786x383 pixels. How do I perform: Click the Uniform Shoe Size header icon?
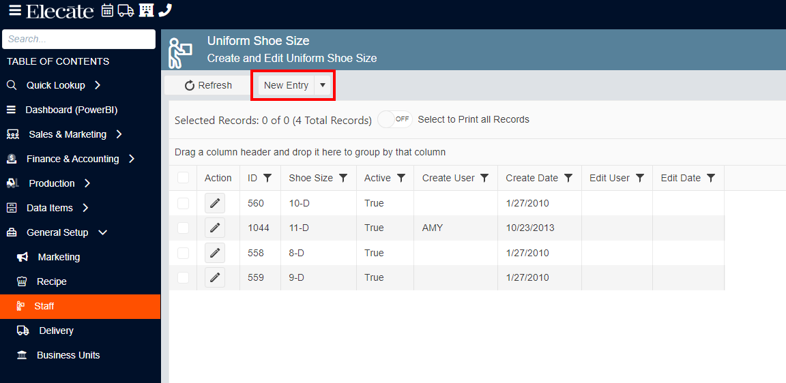[180, 52]
